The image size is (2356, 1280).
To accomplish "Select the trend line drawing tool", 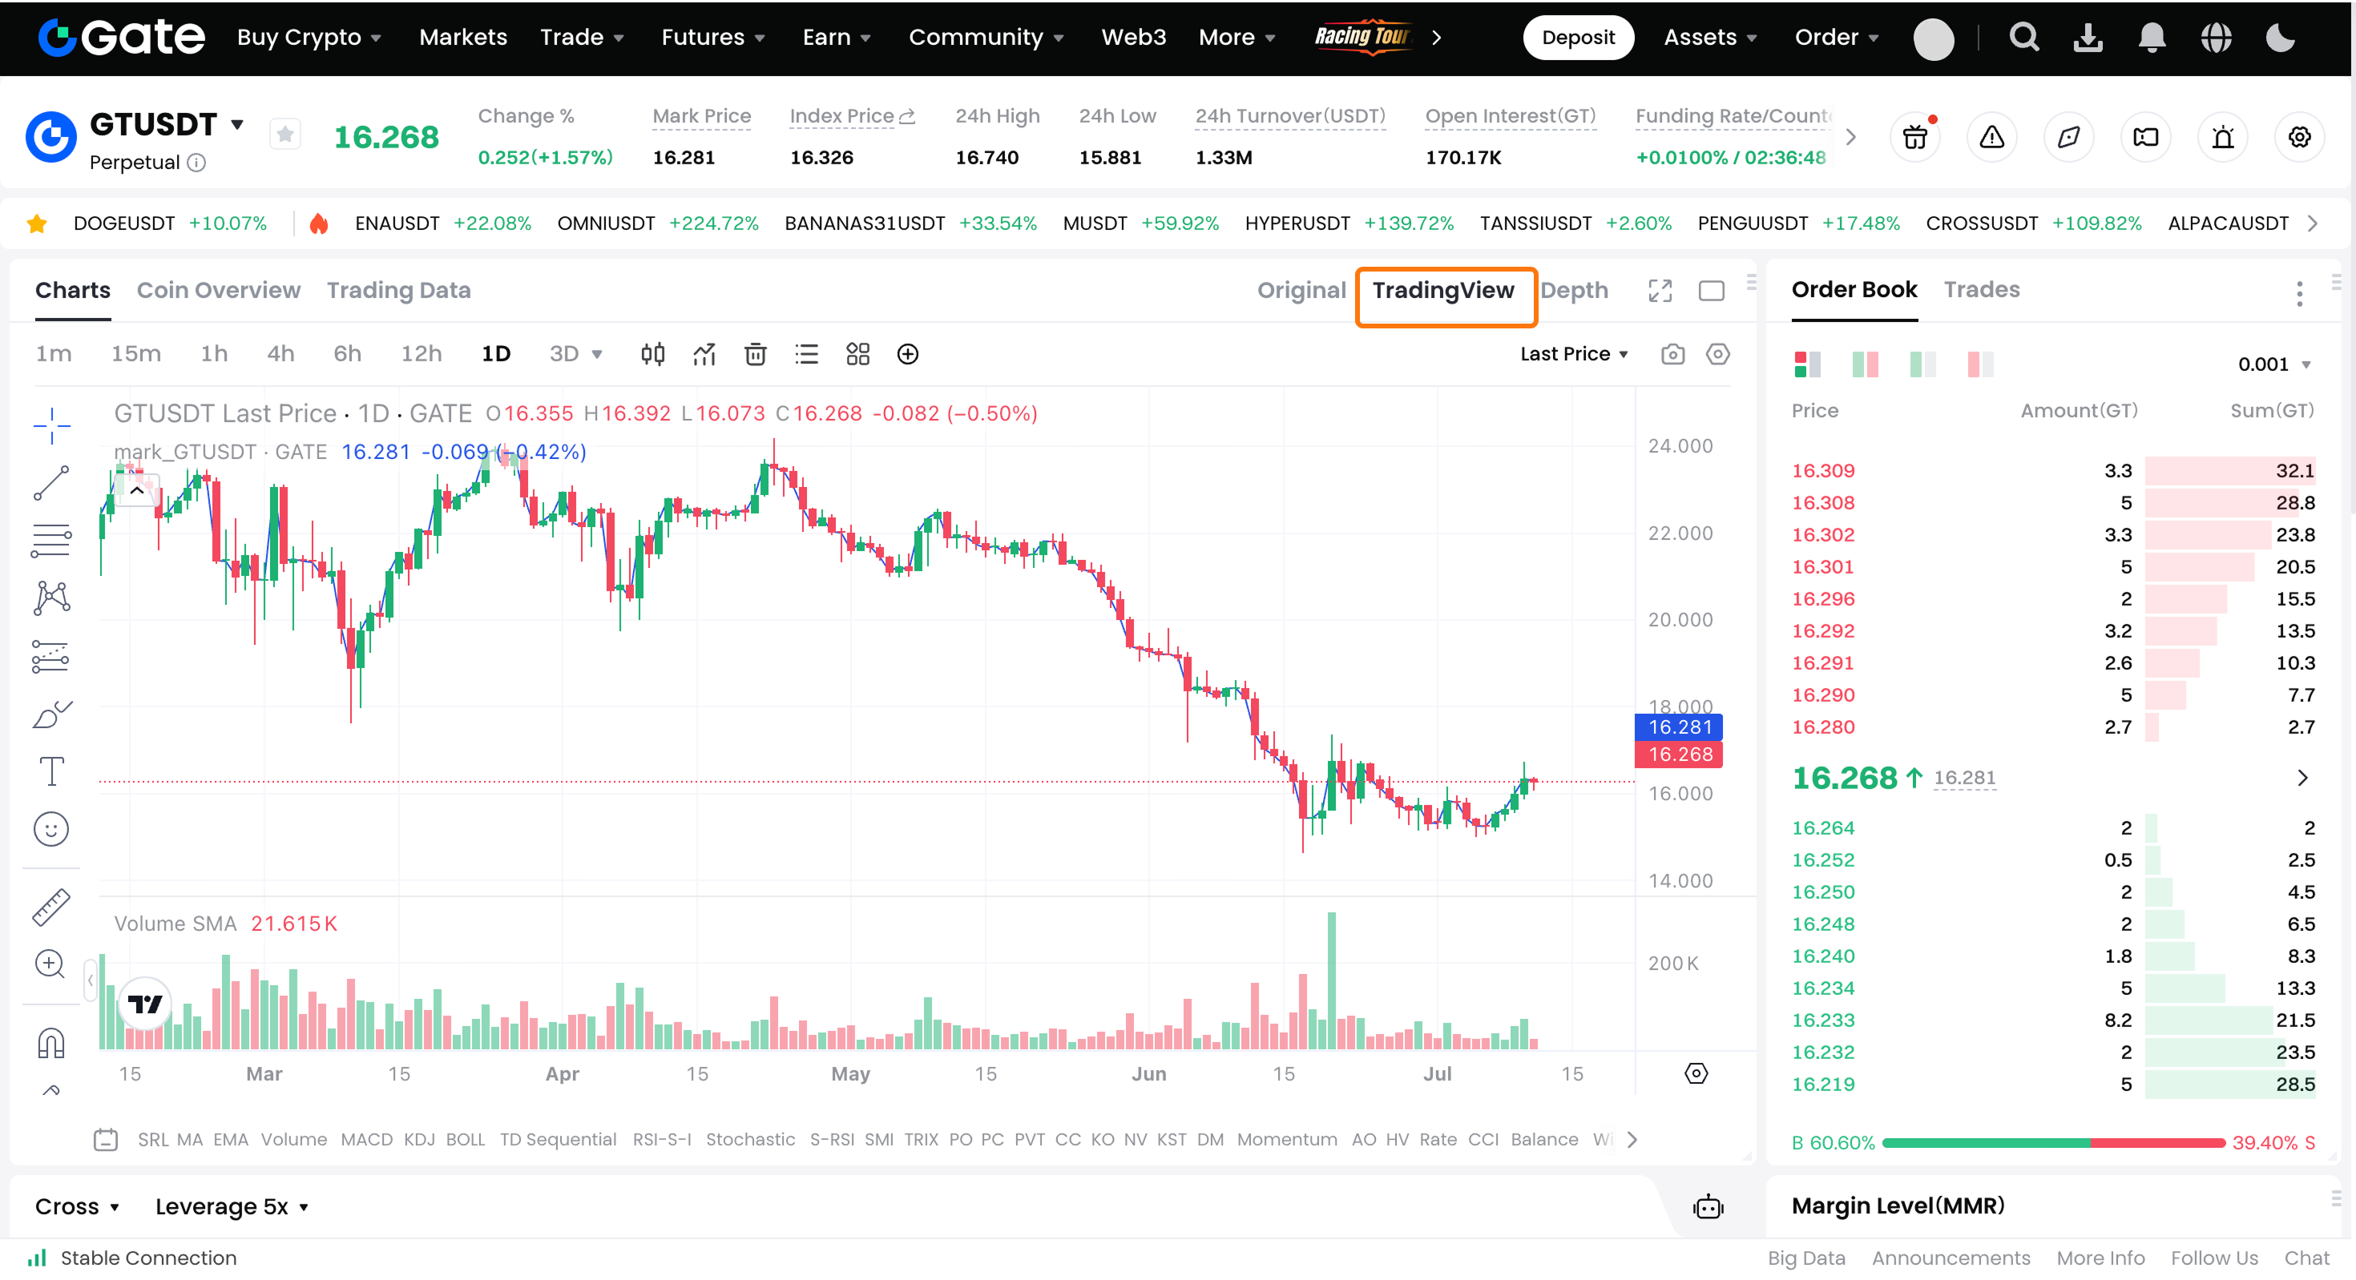I will (x=51, y=483).
